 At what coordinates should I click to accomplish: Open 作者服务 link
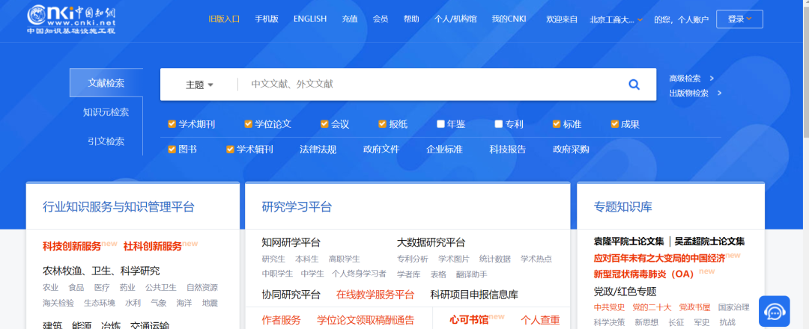(x=281, y=320)
